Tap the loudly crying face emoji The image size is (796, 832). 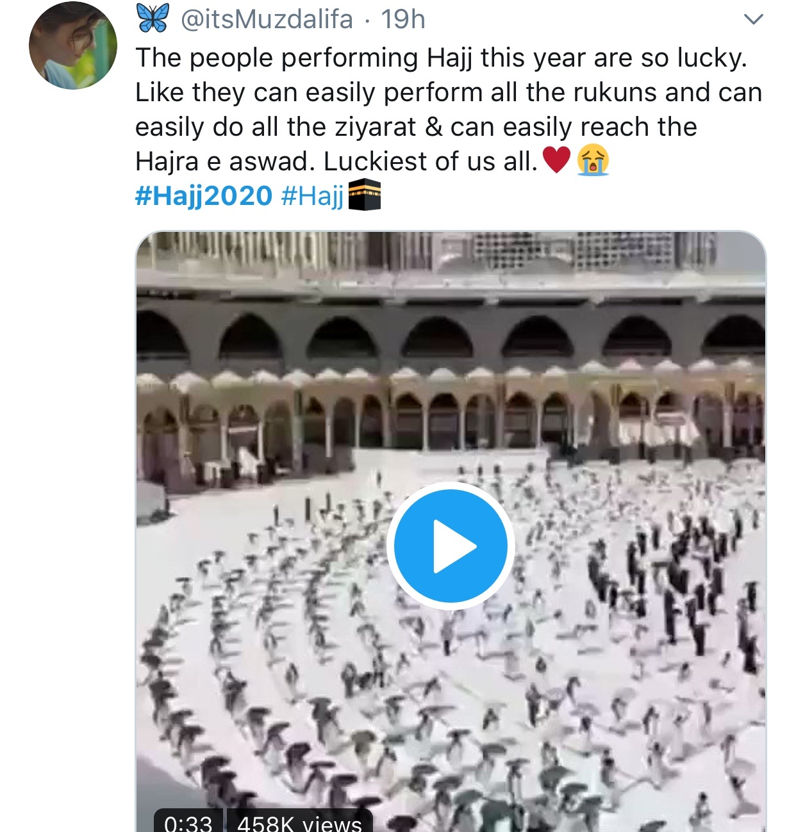click(x=593, y=160)
